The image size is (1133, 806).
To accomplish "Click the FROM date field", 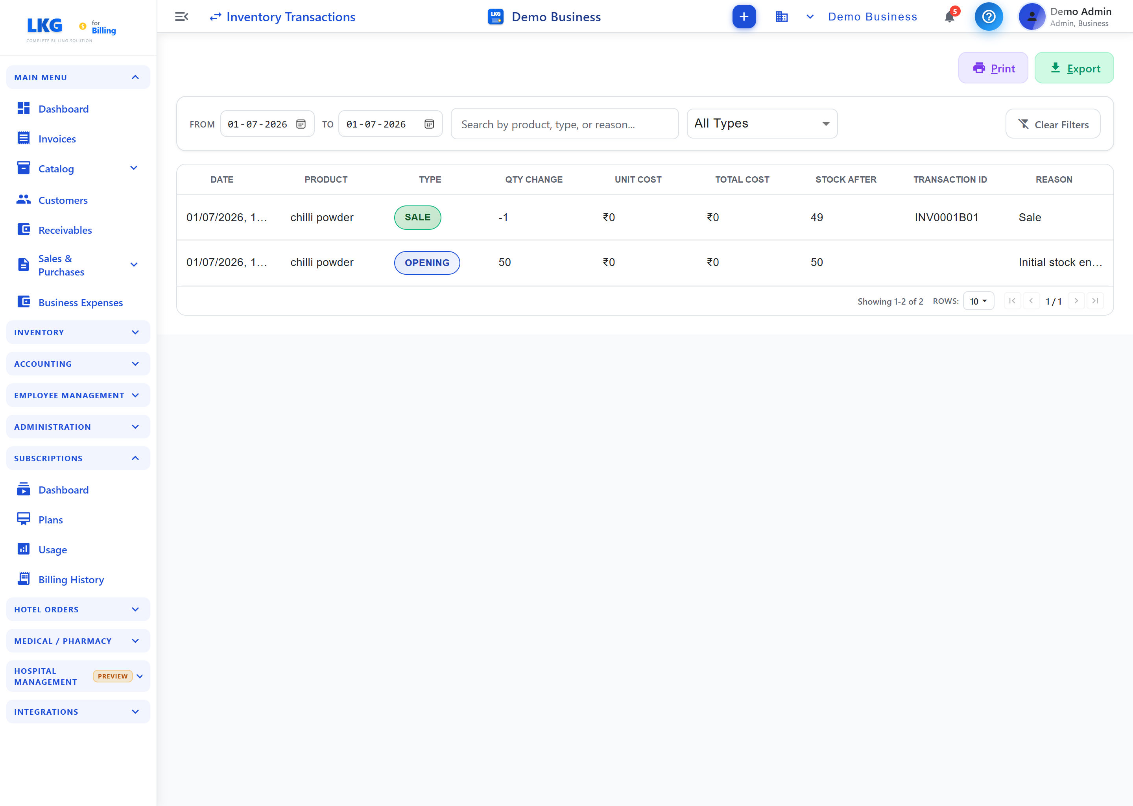I will click(x=267, y=124).
